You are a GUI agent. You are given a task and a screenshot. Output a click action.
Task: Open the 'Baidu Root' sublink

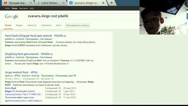[x=11, y=88]
